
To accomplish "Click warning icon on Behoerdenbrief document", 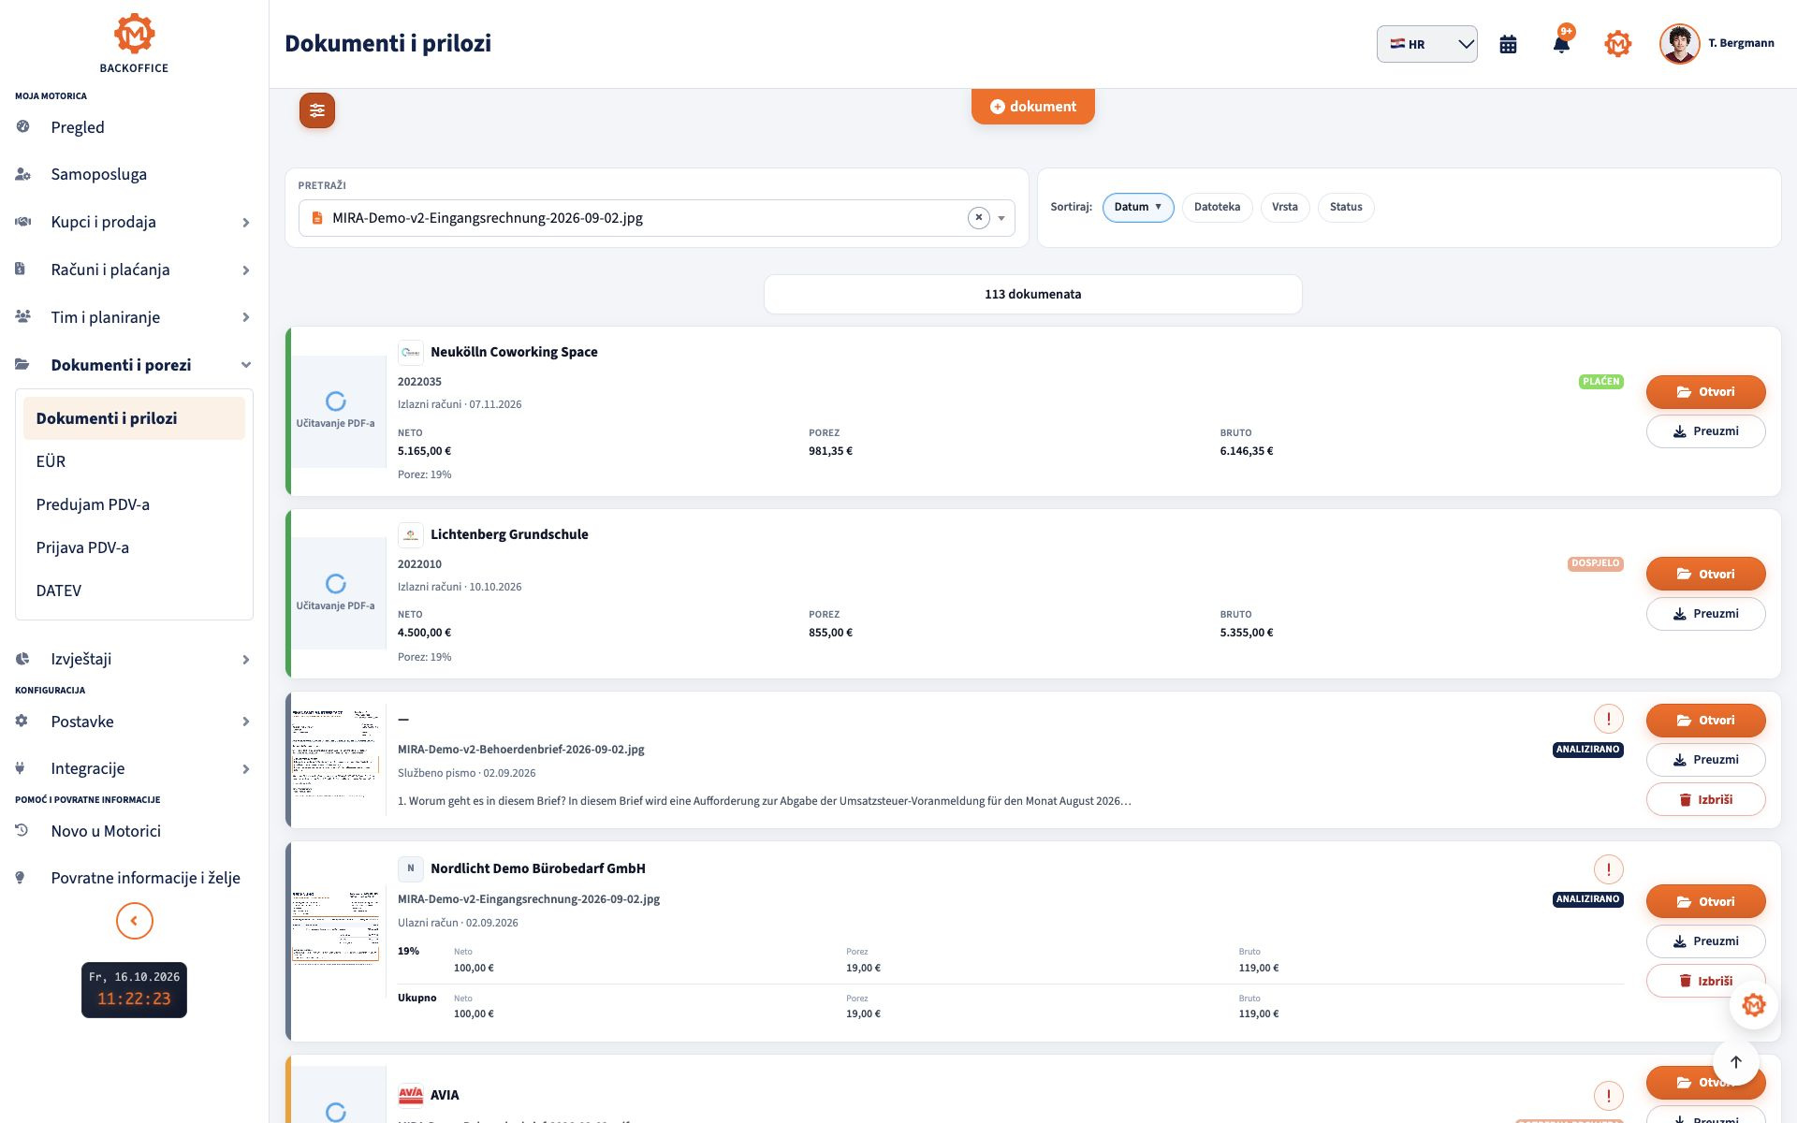I will [1608, 719].
